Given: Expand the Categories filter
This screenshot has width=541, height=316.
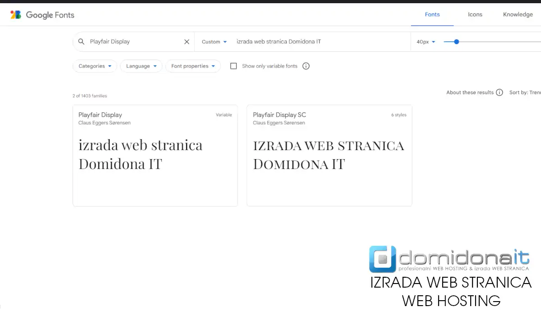Looking at the screenshot, I should click(x=95, y=66).
